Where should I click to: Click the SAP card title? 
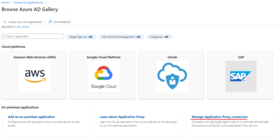(x=241, y=57)
